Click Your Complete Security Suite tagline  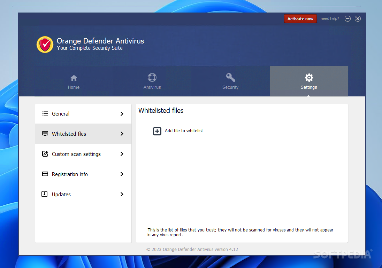click(x=90, y=48)
